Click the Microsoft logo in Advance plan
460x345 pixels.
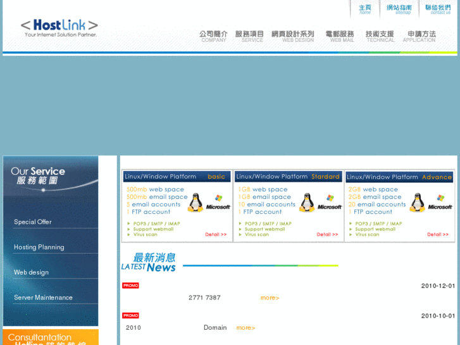click(x=440, y=203)
